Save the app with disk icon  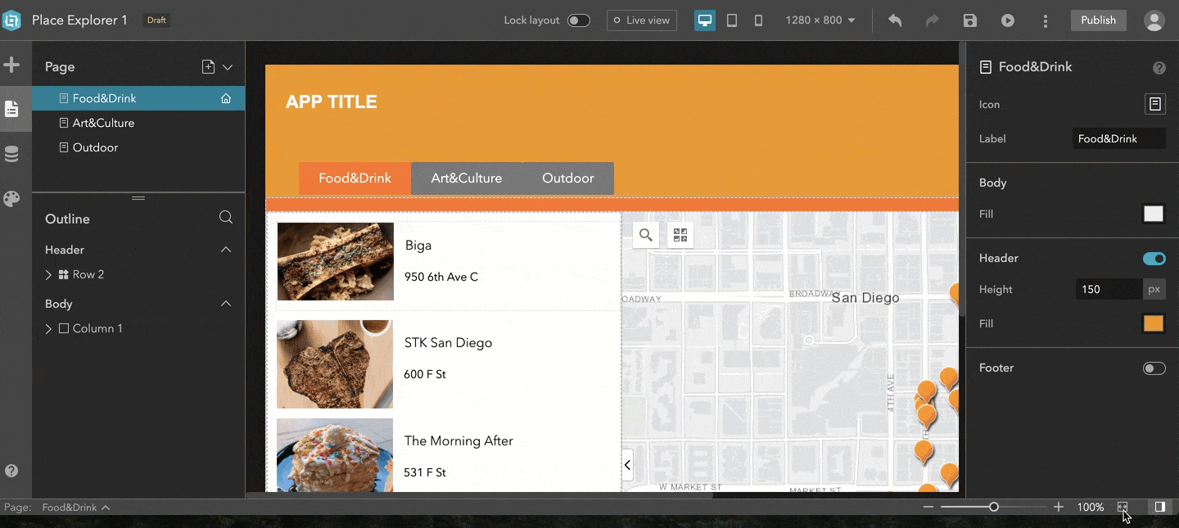[970, 20]
